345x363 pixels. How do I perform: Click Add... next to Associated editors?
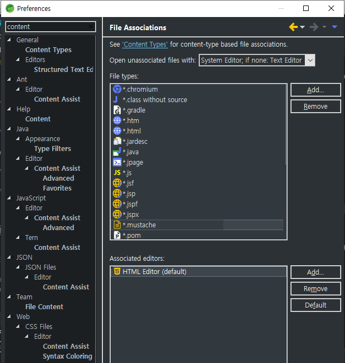[315, 272]
